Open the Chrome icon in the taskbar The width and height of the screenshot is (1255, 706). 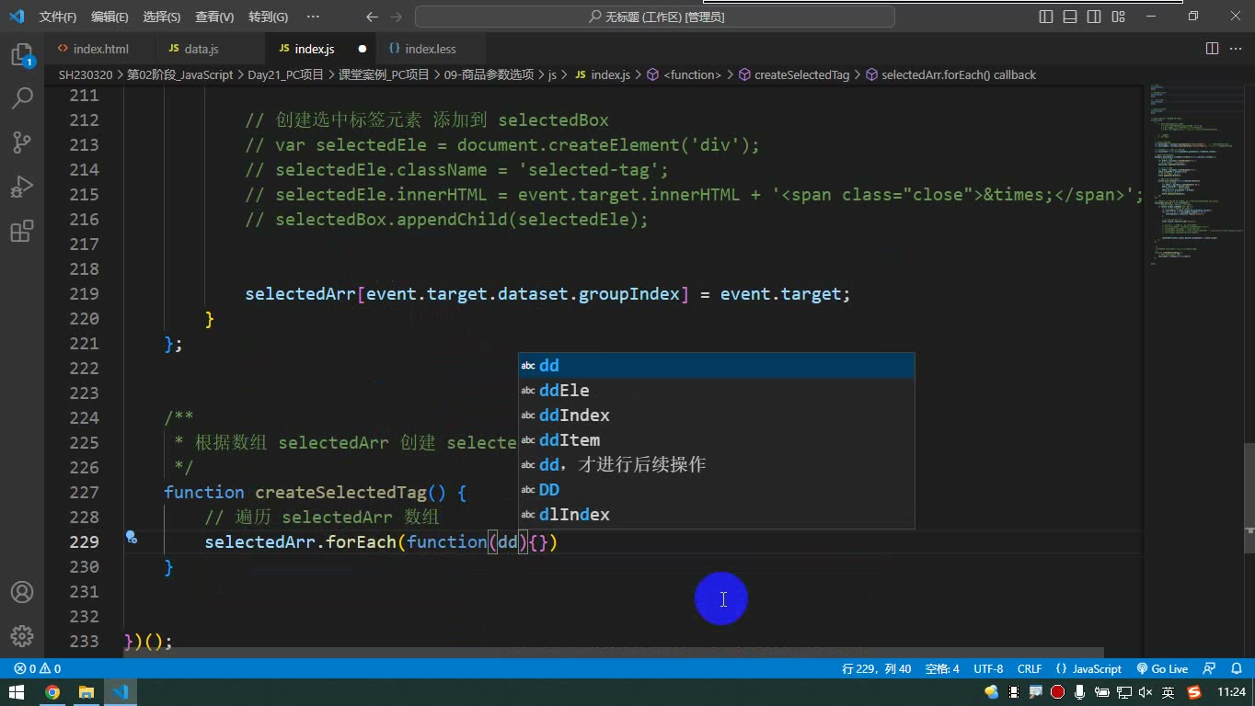pos(52,692)
